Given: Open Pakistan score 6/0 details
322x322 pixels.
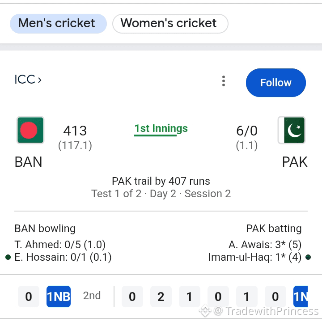Looking at the screenshot, I should pyautogui.click(x=246, y=138).
